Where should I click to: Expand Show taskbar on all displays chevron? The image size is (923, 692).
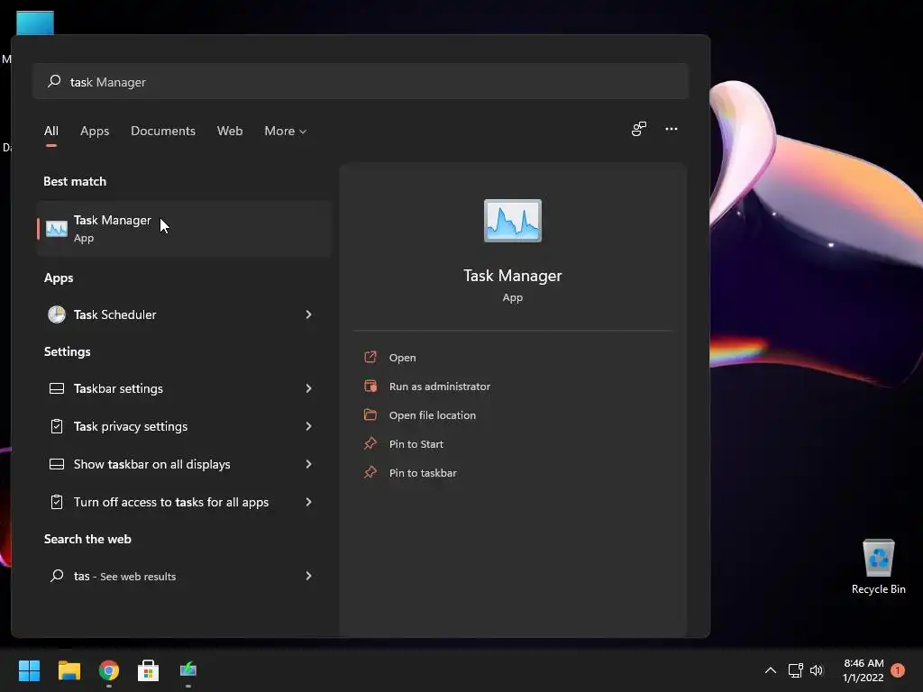(x=308, y=464)
